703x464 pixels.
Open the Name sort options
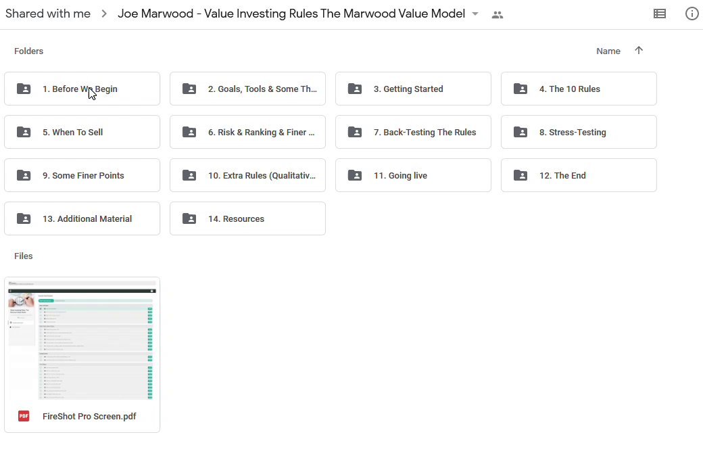tap(608, 51)
